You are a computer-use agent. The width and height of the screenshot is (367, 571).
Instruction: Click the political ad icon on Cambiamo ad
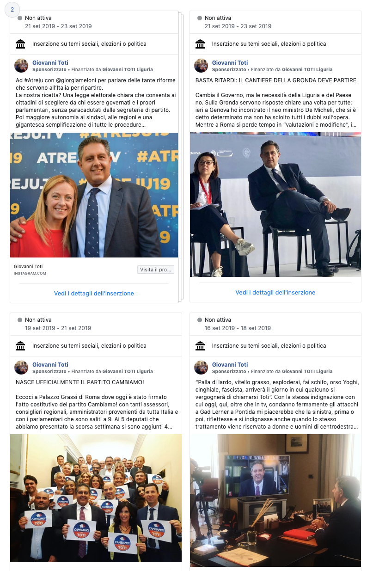click(20, 346)
